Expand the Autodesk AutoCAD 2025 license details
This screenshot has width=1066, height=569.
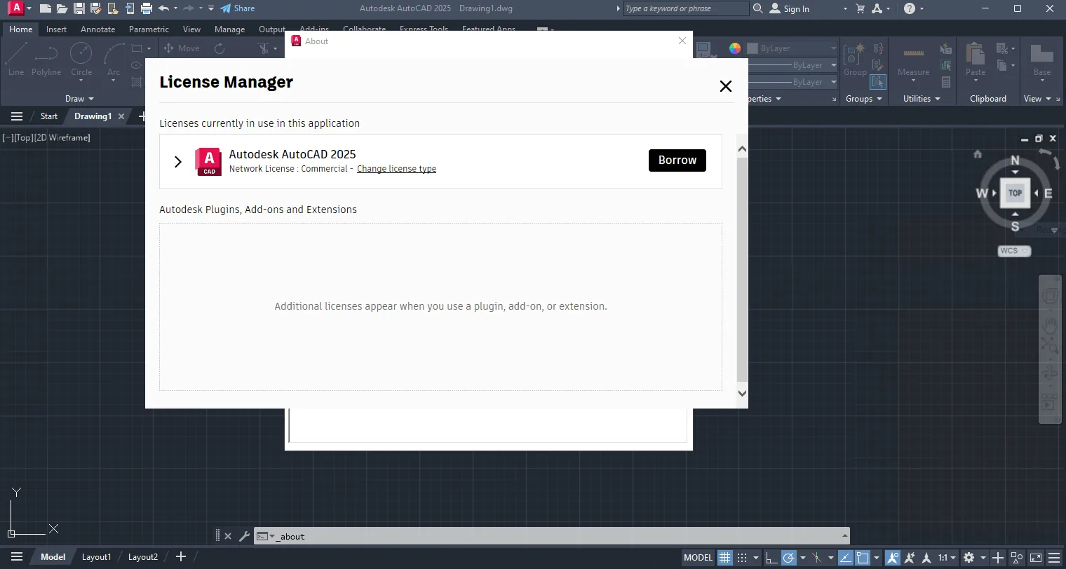pyautogui.click(x=178, y=161)
